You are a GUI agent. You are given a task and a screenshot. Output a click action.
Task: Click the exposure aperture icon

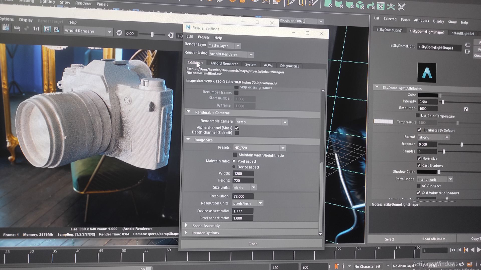[119, 33]
